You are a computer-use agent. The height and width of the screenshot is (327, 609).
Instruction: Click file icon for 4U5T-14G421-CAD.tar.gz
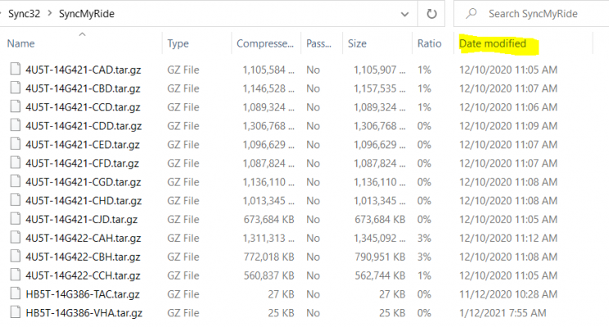click(x=16, y=69)
